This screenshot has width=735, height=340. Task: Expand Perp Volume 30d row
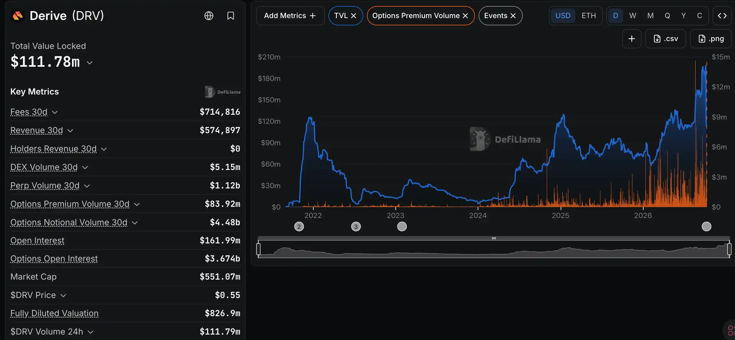[87, 186]
